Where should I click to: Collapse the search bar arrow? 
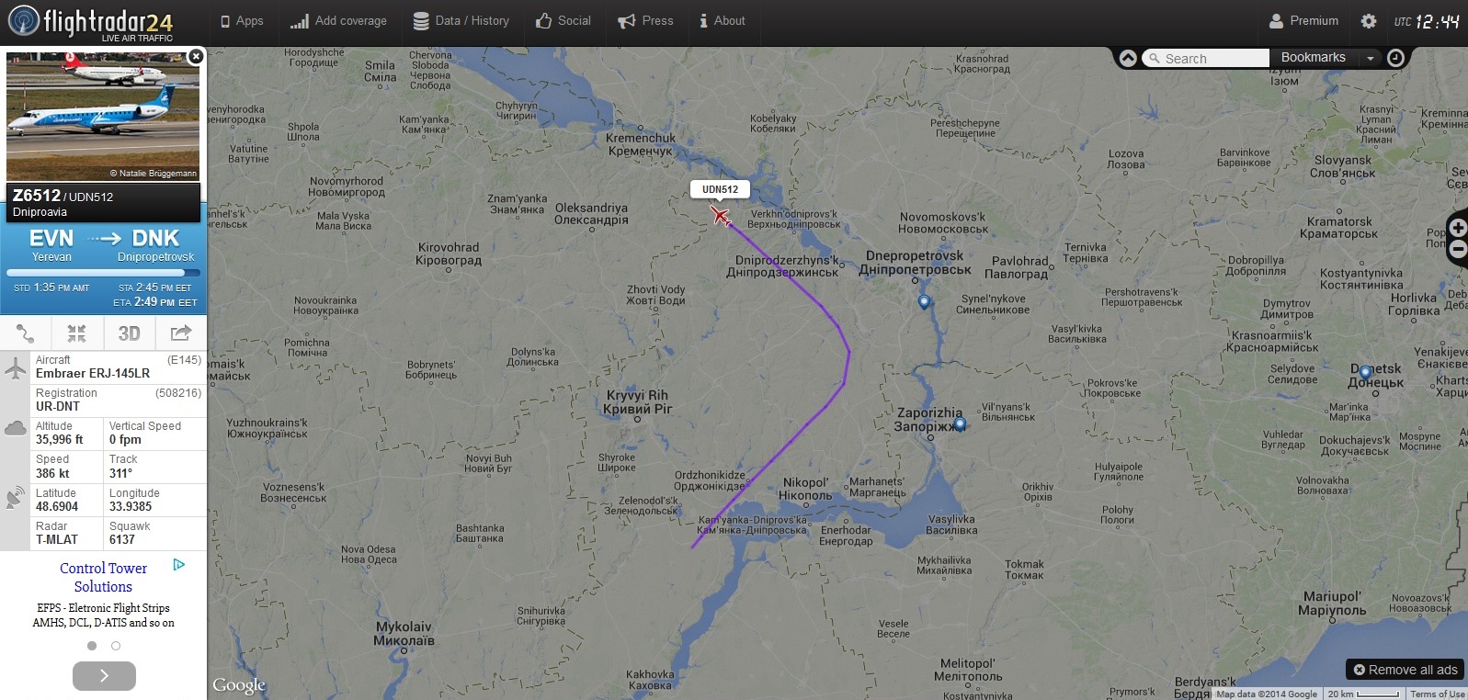[1128, 58]
